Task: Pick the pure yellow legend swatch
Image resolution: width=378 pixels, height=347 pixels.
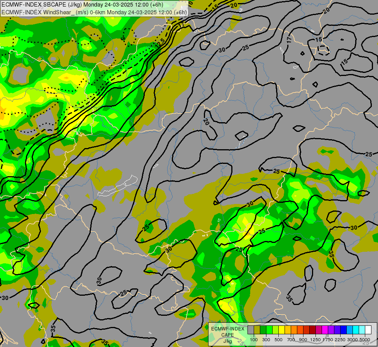Action: coord(281,330)
